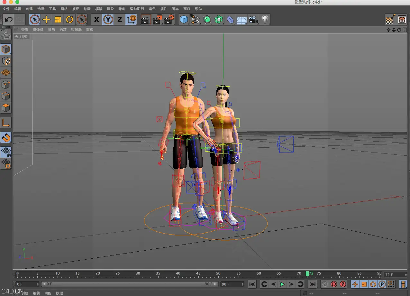Enable the Axis mode L-shaped icon
This screenshot has width=410, height=296.
click(x=6, y=123)
